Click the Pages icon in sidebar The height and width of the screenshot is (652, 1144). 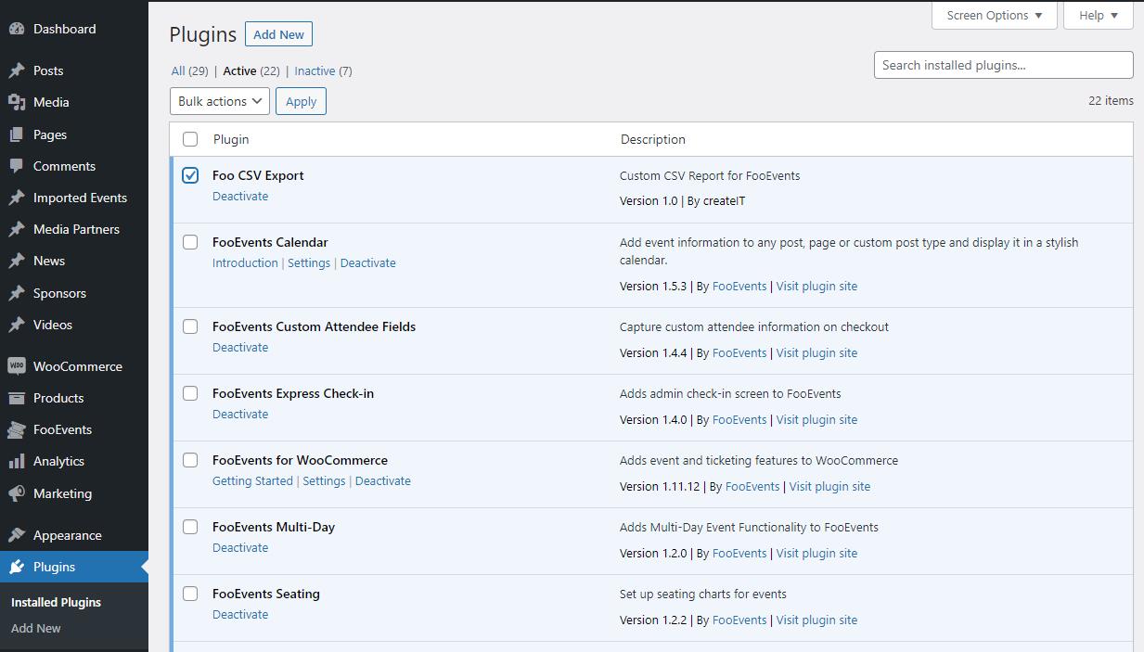point(16,134)
